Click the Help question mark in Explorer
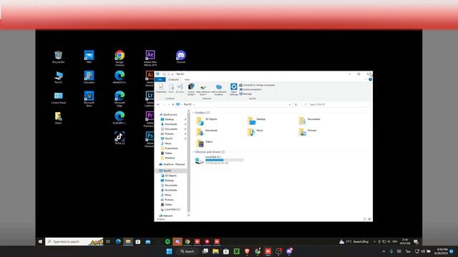 point(371,79)
